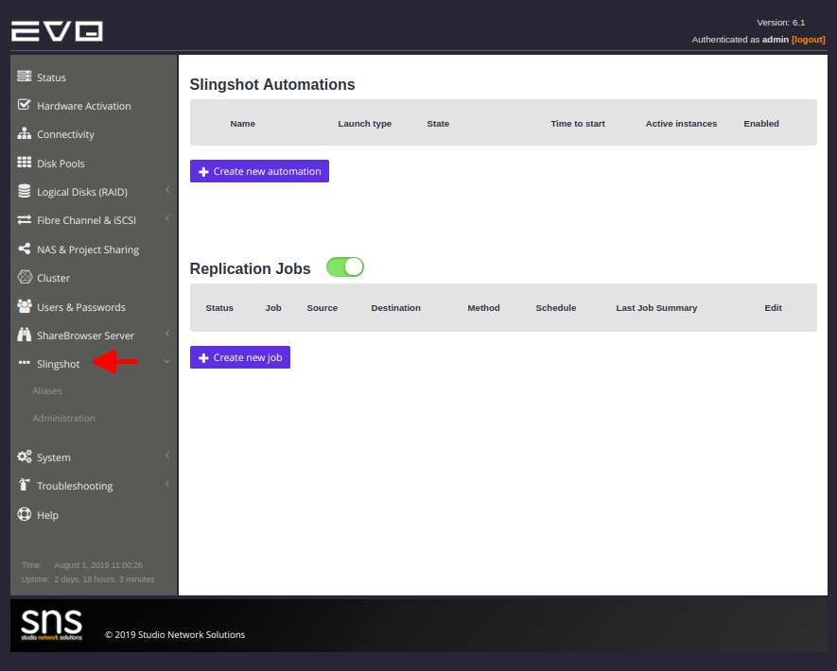This screenshot has height=671, width=837.
Task: Click the System gears icon
Action: coord(24,456)
